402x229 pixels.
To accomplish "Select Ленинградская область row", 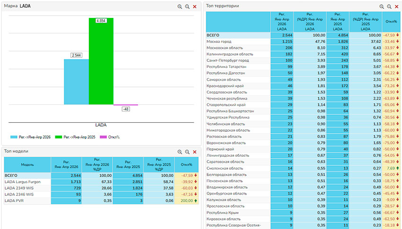I will pos(303,155).
